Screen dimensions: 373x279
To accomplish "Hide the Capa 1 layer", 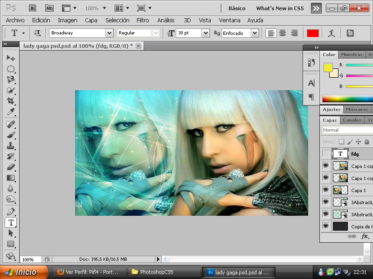I will tap(325, 190).
